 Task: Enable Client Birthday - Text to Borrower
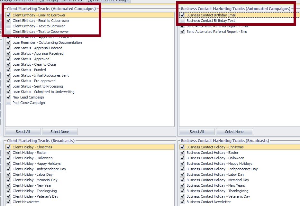coord(9,26)
